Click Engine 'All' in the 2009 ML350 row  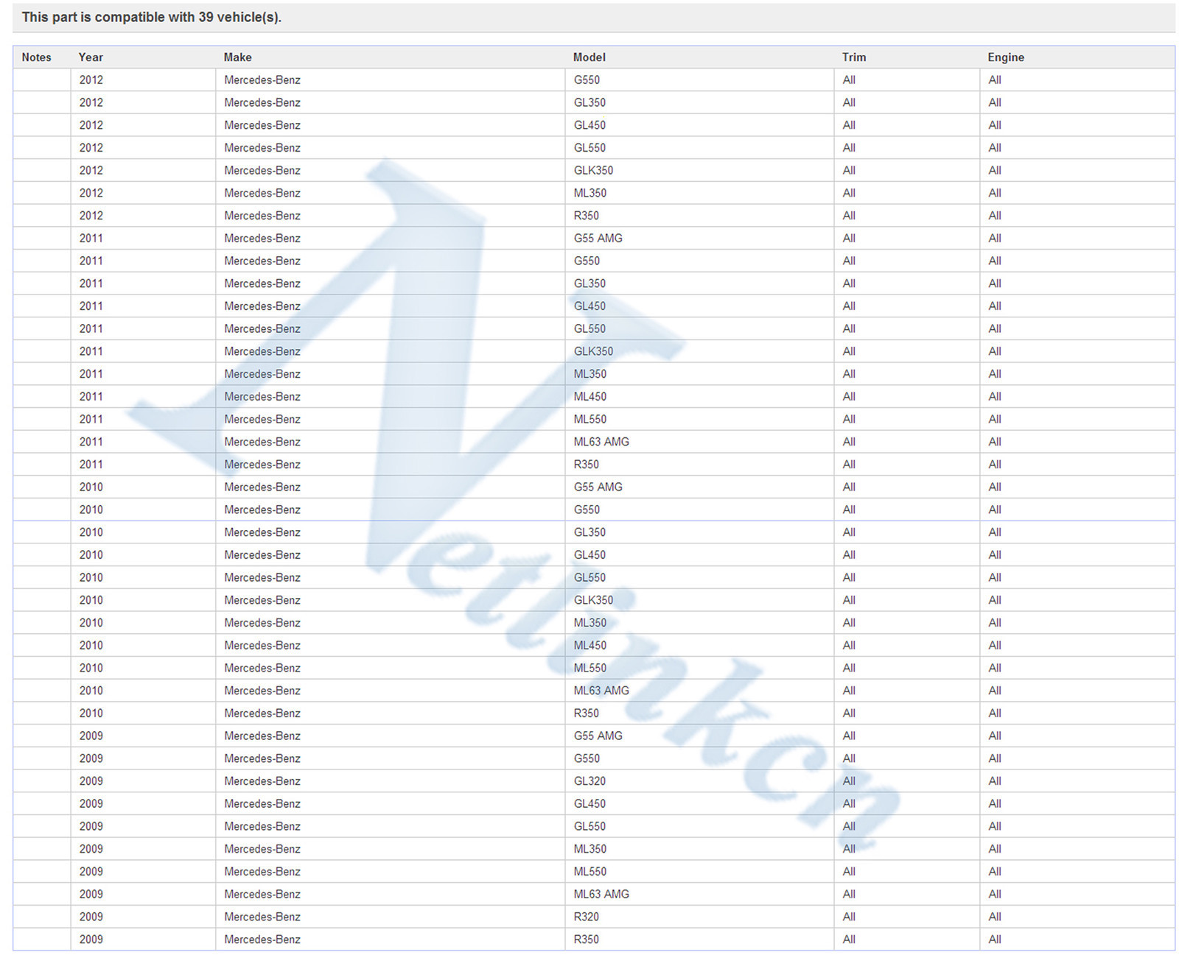click(x=995, y=849)
